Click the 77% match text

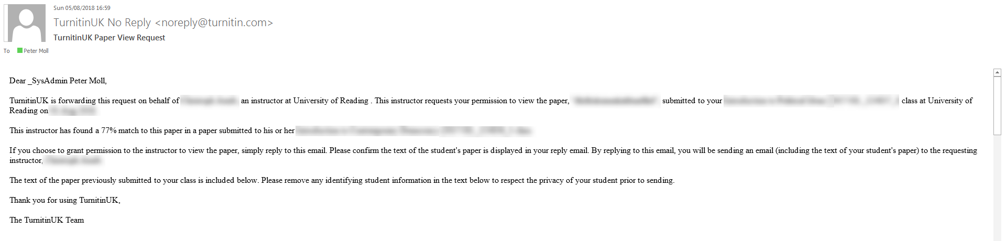coord(108,130)
